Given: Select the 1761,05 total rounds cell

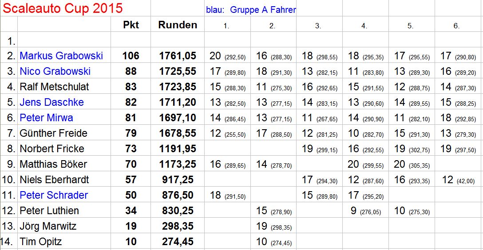Looking at the screenshot, I should coord(178,56).
